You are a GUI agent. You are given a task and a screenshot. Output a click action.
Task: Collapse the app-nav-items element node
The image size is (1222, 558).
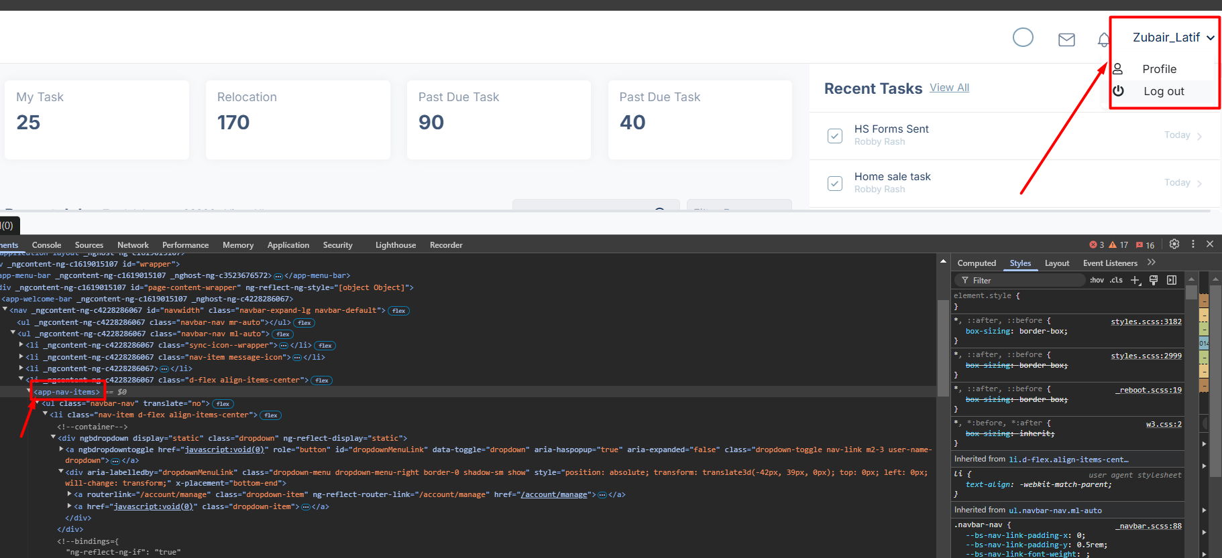pyautogui.click(x=30, y=392)
